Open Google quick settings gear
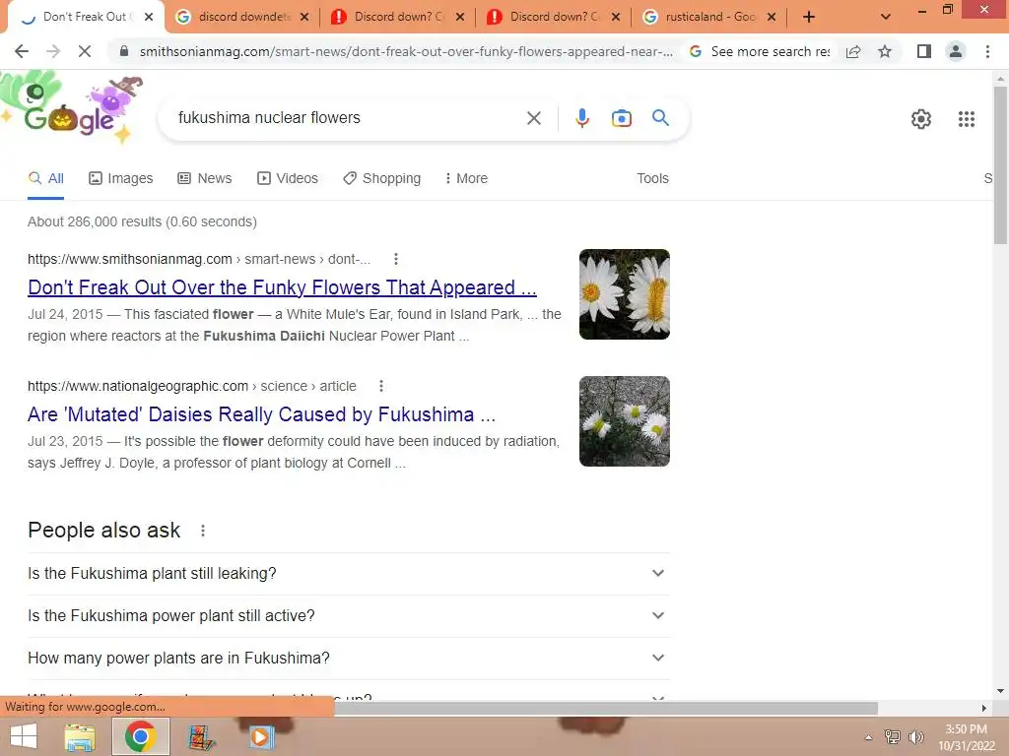1009x756 pixels. [921, 119]
